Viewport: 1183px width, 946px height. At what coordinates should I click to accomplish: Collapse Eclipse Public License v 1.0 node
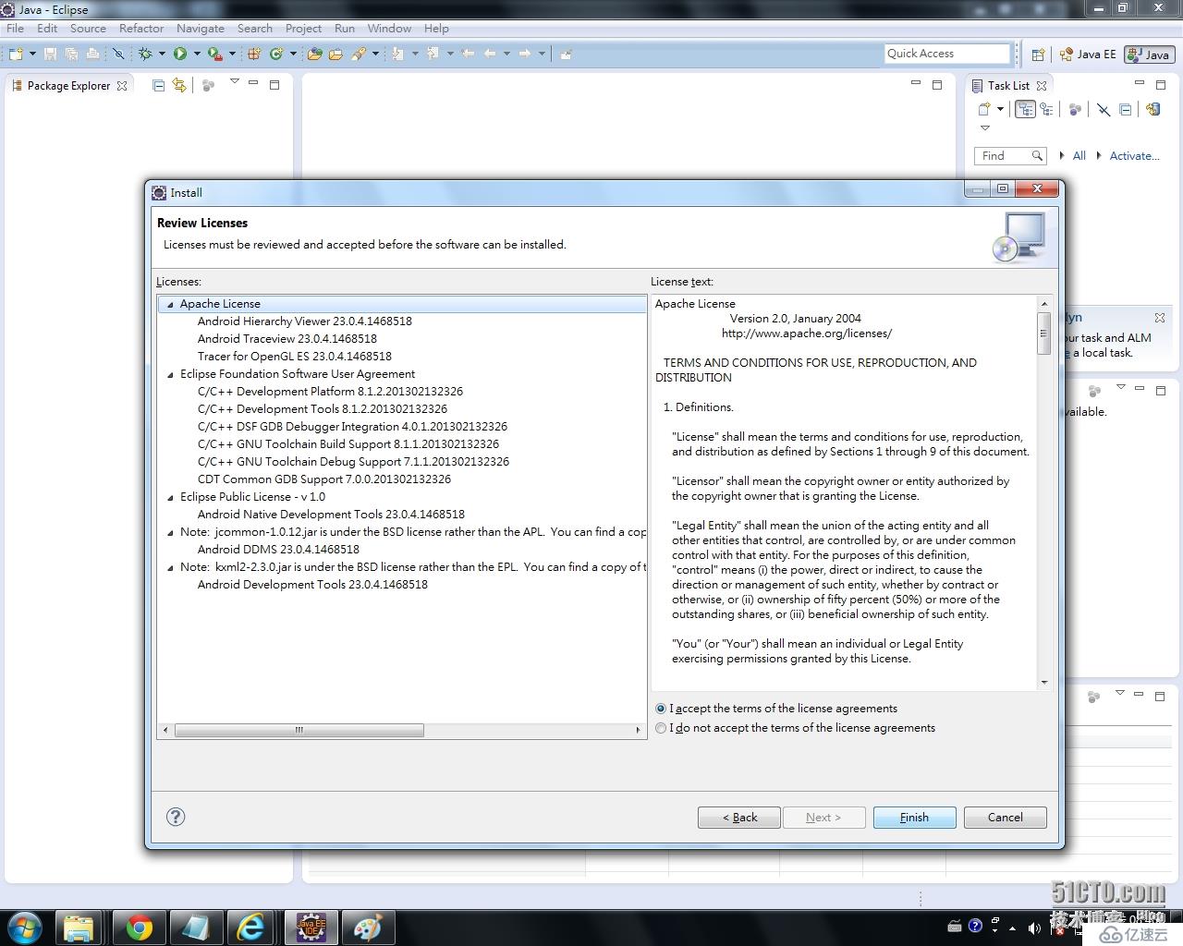(x=170, y=498)
